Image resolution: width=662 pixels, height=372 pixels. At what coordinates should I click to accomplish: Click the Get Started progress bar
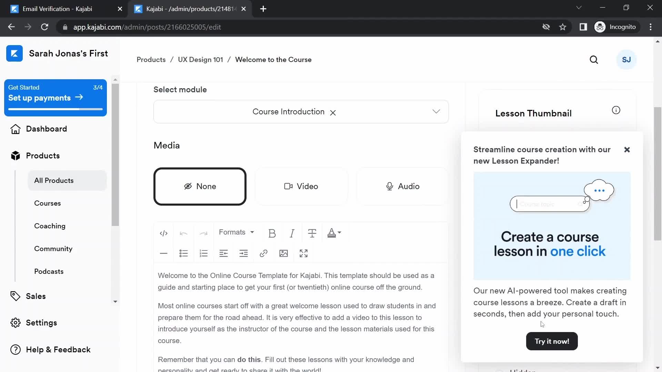(56, 109)
